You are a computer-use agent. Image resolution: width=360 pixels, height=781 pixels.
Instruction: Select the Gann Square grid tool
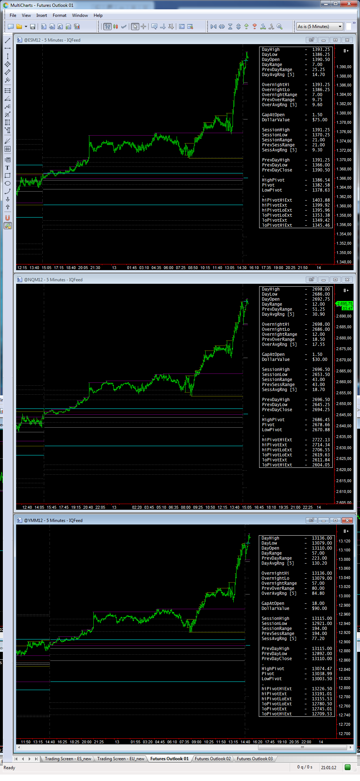[x=8, y=149]
